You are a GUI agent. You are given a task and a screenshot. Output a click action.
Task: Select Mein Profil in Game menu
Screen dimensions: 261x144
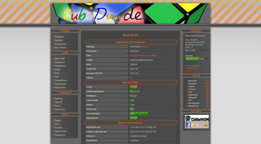coord(59,59)
